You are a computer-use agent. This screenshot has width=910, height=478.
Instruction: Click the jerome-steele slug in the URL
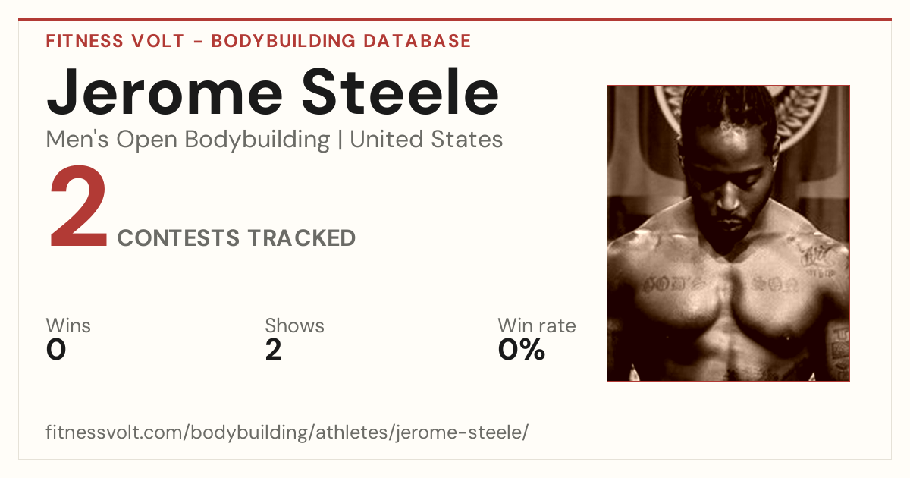(458, 432)
